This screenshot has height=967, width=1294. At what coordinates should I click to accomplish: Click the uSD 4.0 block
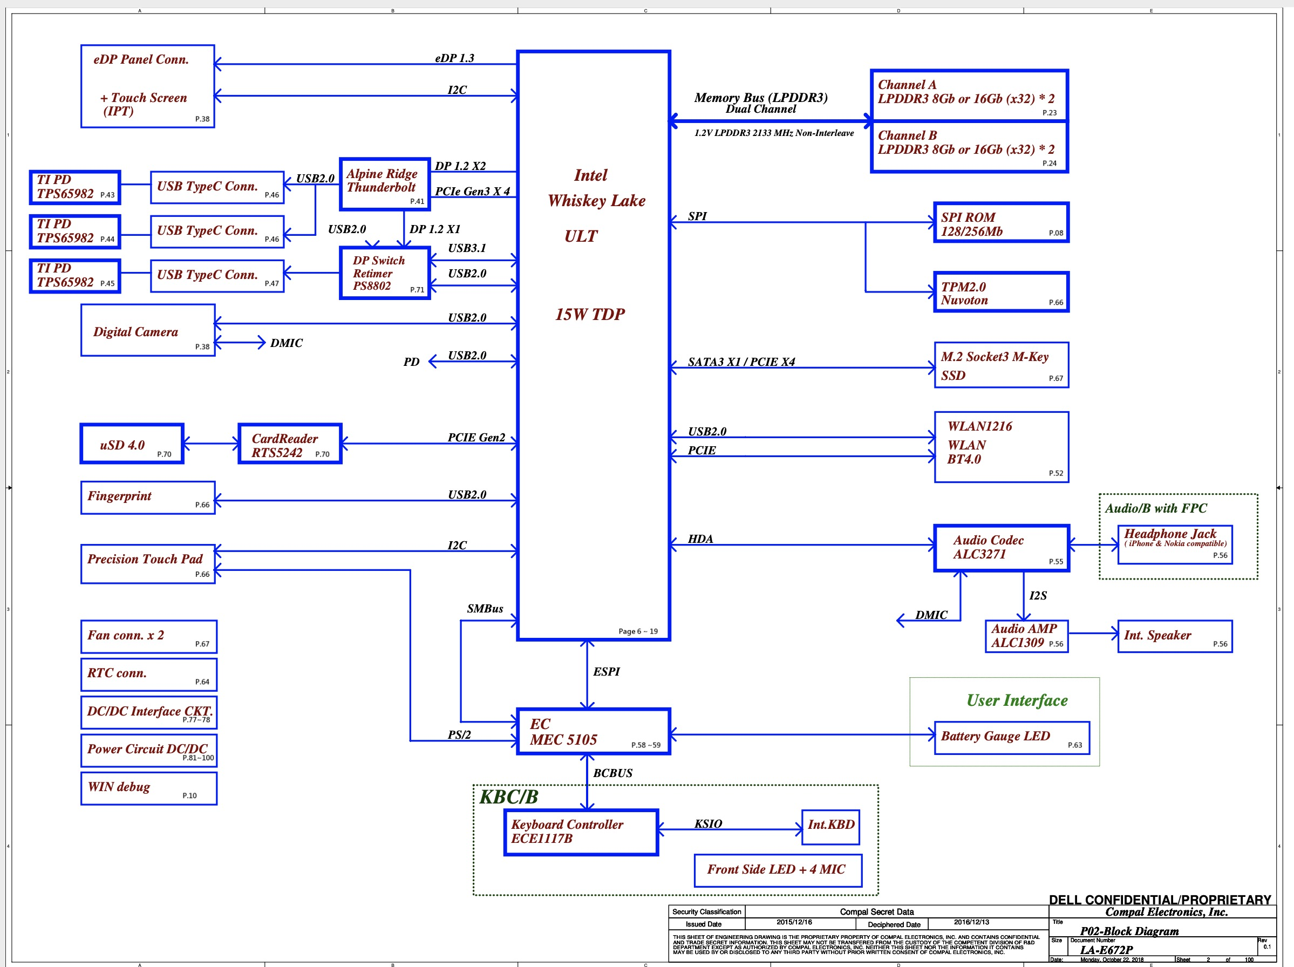pos(132,444)
